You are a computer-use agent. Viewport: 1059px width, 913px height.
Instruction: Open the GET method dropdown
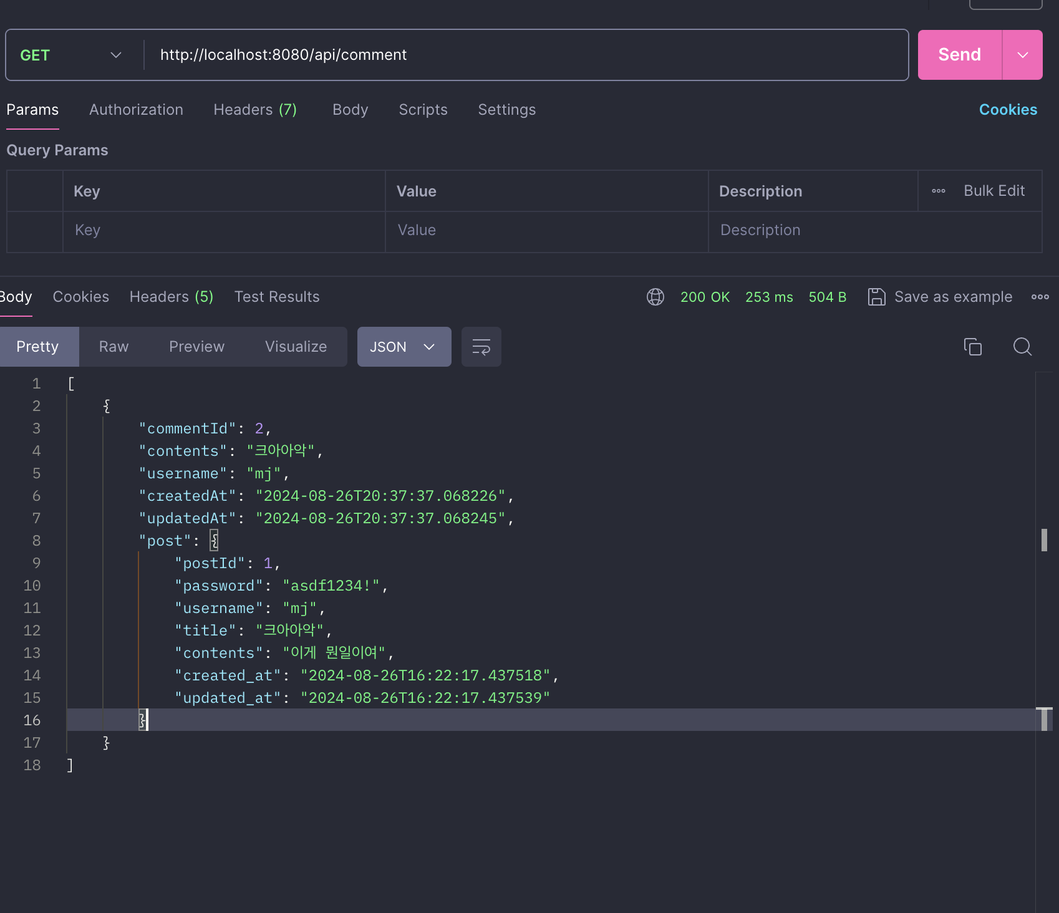(70, 55)
